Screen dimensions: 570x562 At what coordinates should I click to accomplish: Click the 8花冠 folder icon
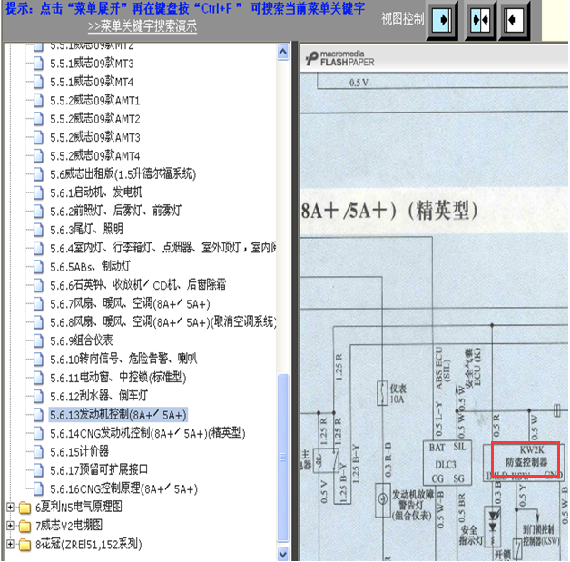pyautogui.click(x=25, y=544)
